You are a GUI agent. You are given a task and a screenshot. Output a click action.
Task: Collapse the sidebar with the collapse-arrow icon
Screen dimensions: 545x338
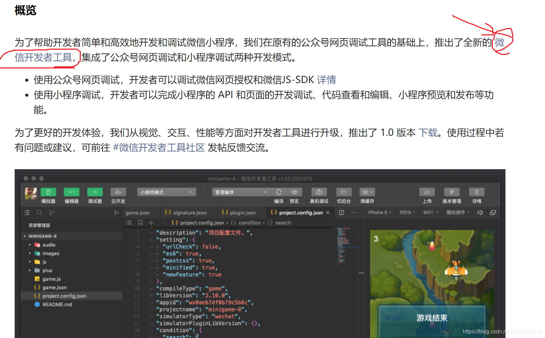point(117,212)
